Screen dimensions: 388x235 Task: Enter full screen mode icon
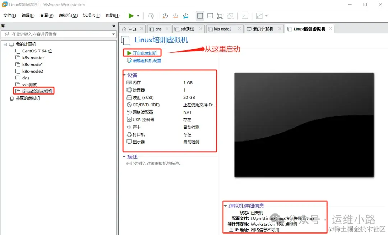220,16
